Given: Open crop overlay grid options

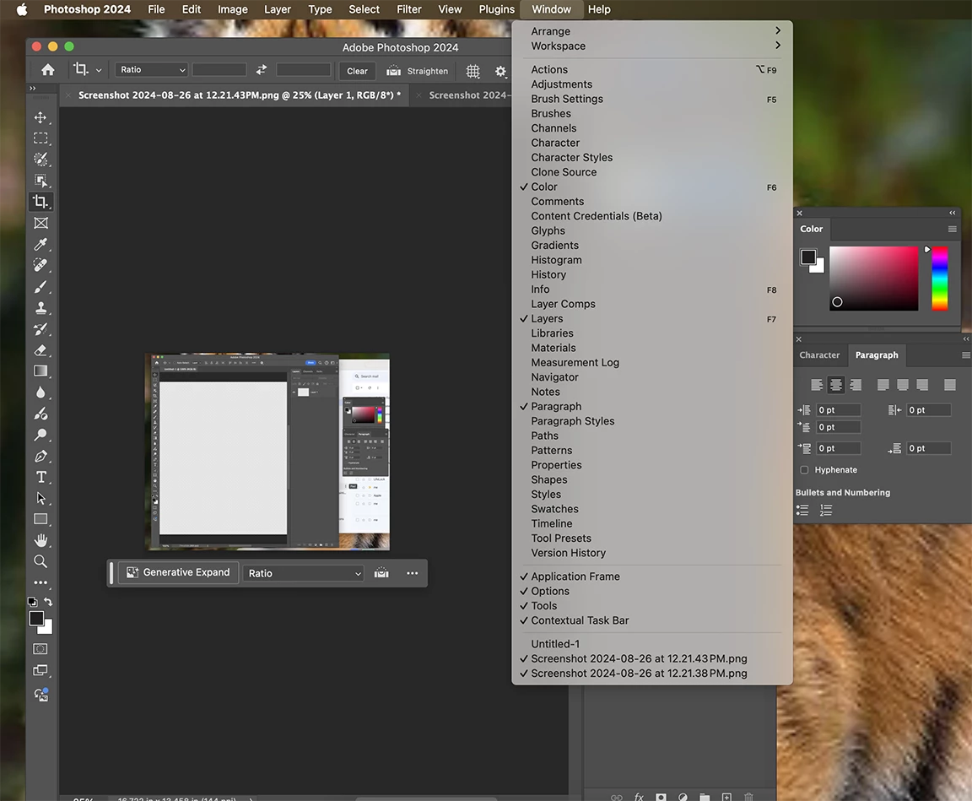Looking at the screenshot, I should 473,71.
